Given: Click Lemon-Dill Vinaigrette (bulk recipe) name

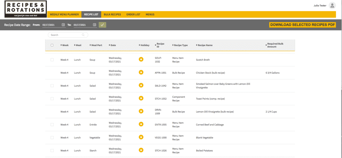Looking at the screenshot, I should tap(215, 112).
